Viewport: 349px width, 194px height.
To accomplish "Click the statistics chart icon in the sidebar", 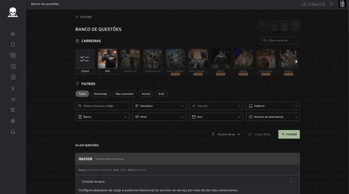I will tap(13, 99).
